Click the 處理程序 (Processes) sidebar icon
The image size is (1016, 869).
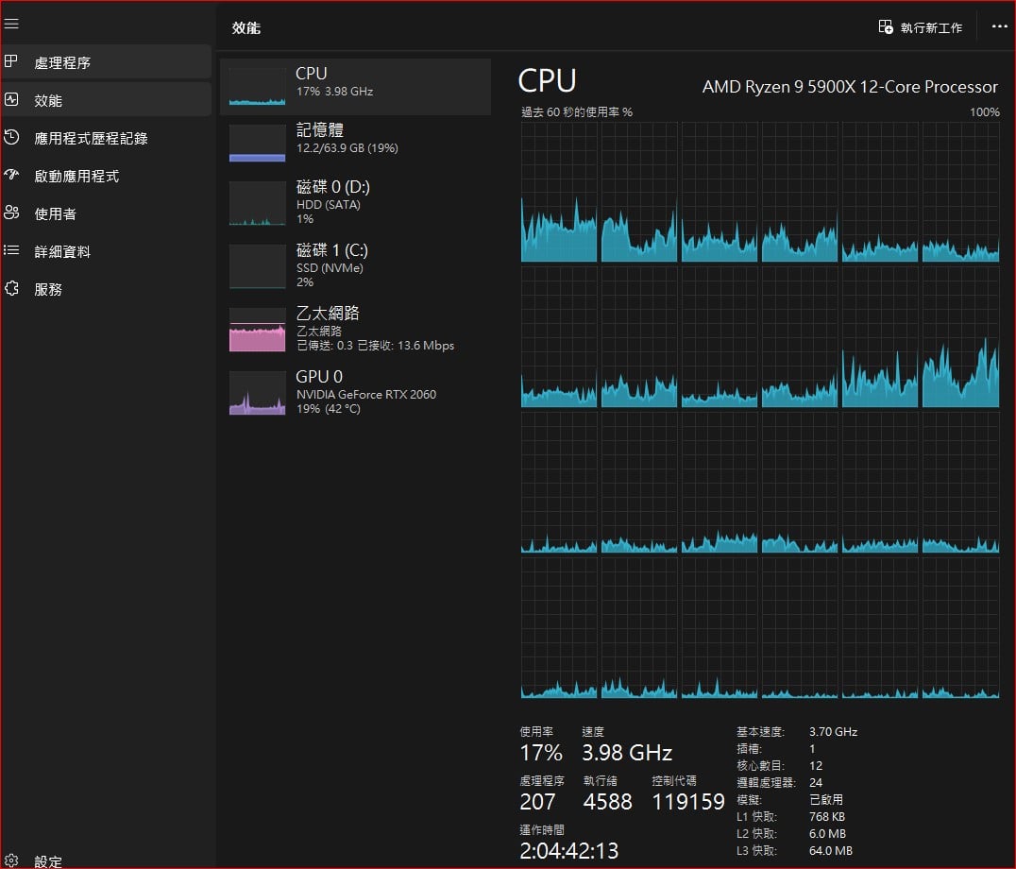pyautogui.click(x=11, y=62)
